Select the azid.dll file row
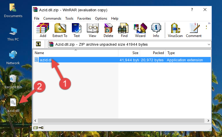The image size is (222, 137). (x=122, y=60)
